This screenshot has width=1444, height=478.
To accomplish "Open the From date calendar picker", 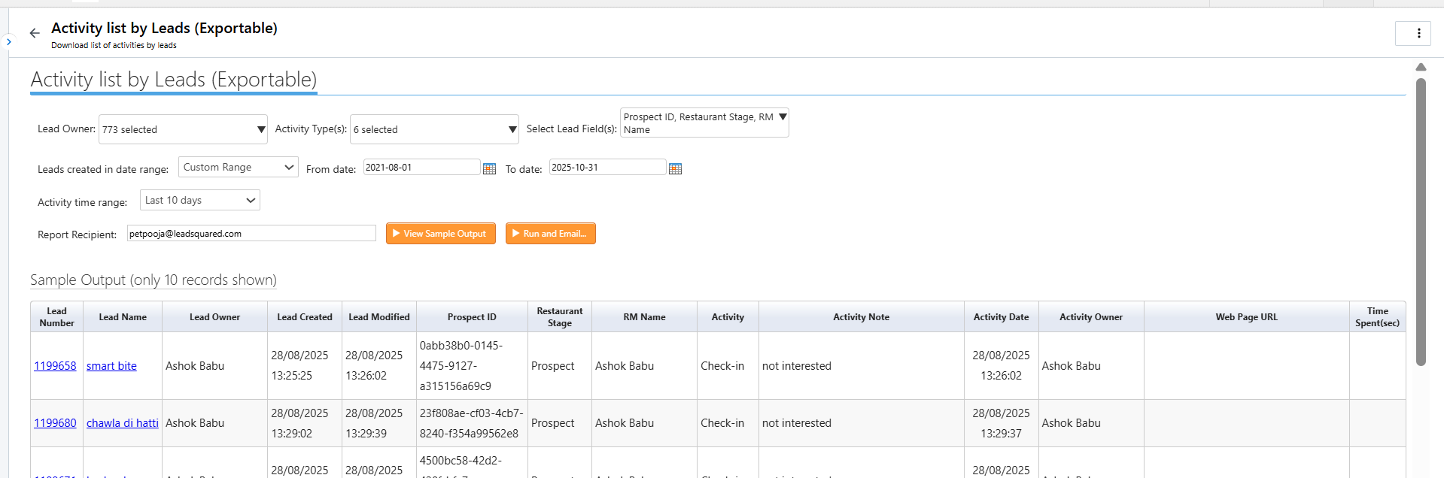I will coord(489,168).
